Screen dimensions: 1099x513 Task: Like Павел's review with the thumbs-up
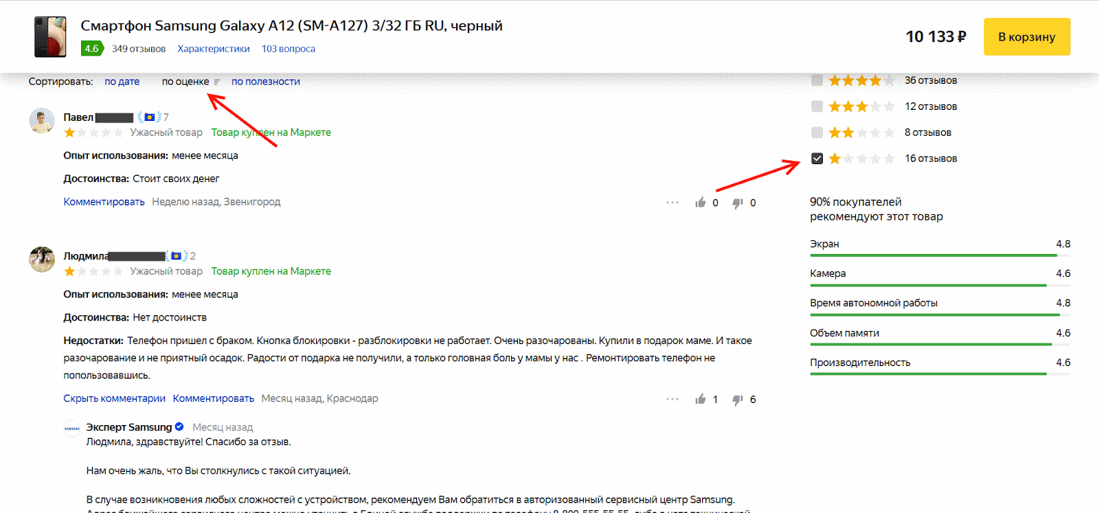click(x=701, y=203)
